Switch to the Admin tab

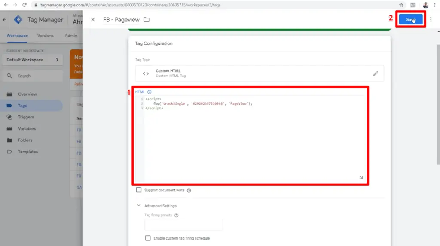(x=71, y=36)
